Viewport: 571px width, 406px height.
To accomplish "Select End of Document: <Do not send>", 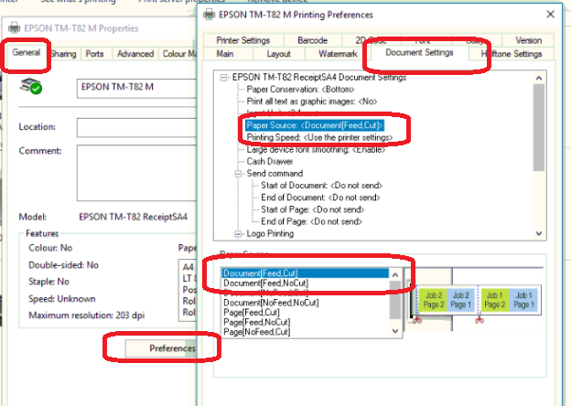I will [x=320, y=198].
